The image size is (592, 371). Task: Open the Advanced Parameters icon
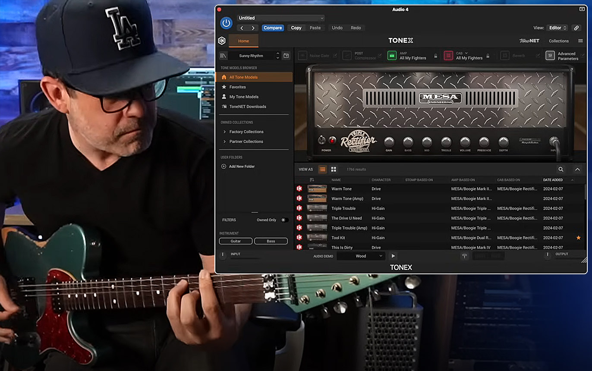click(550, 56)
